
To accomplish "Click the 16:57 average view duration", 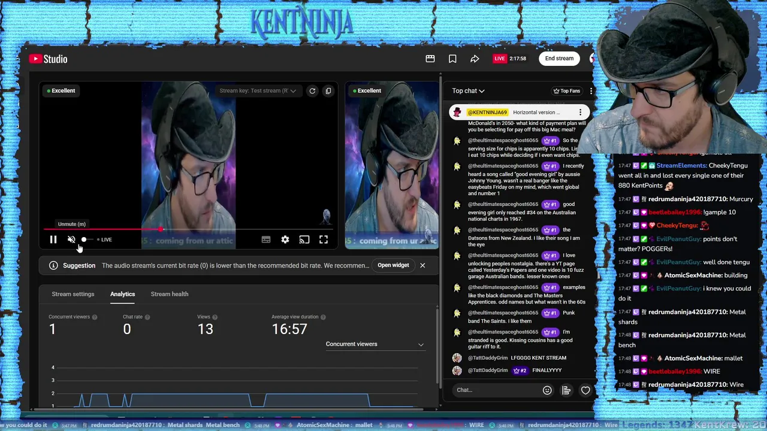I will tap(289, 329).
